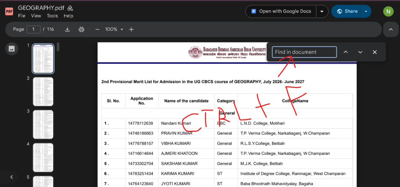This screenshot has height=187, width=400.
Task: Click the name JYOTI KUMARI
Action: coord(175,184)
